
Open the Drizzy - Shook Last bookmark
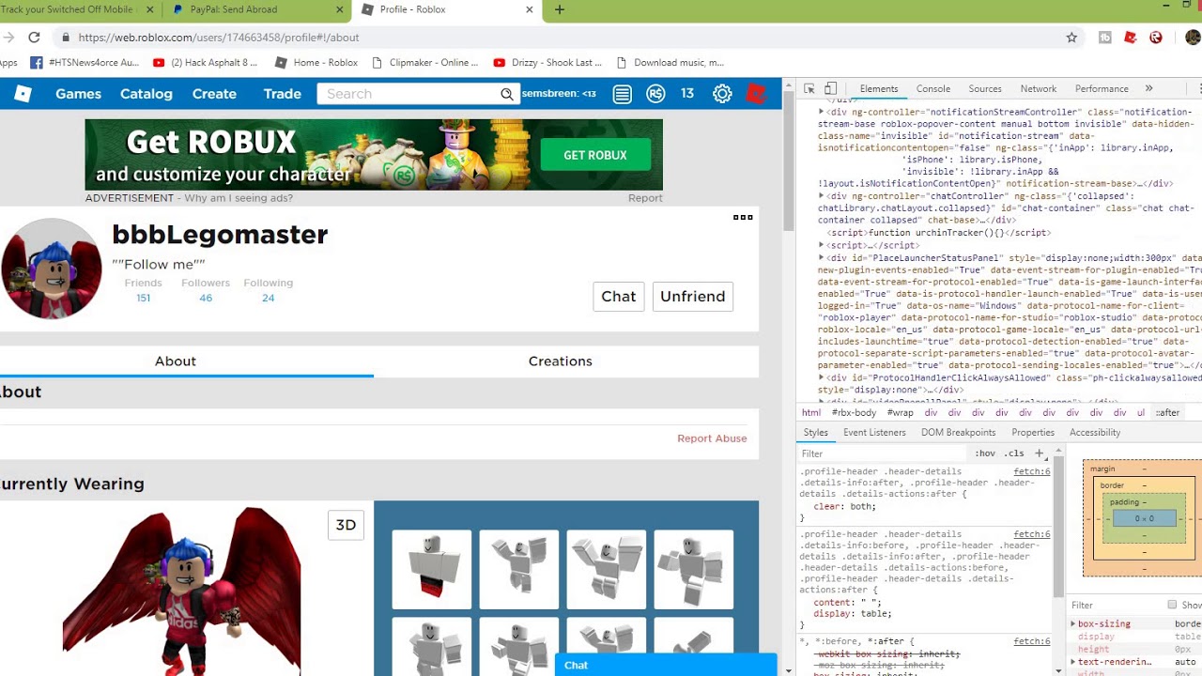[x=548, y=63]
